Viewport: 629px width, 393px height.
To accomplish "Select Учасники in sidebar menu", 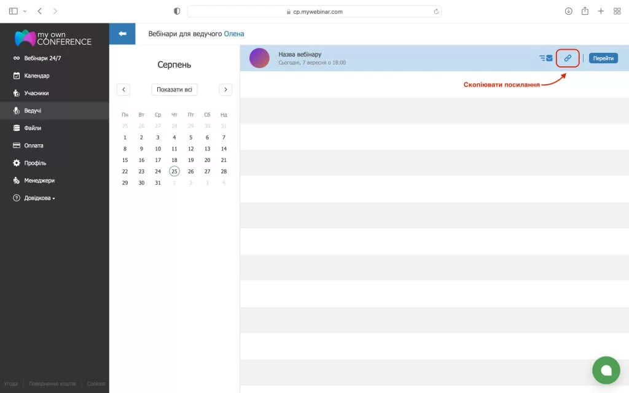I will click(x=36, y=93).
